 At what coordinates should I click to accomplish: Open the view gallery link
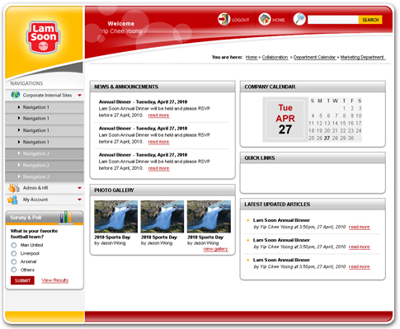tap(215, 249)
